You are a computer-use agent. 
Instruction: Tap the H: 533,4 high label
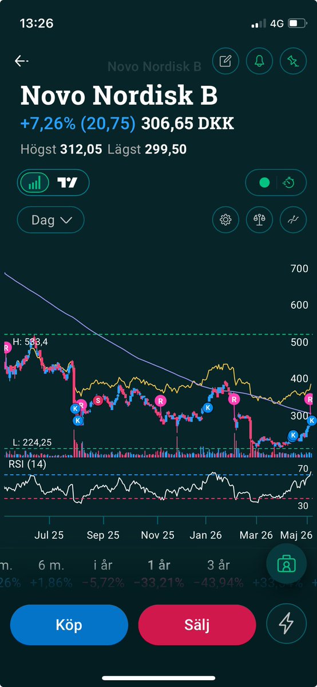30,341
